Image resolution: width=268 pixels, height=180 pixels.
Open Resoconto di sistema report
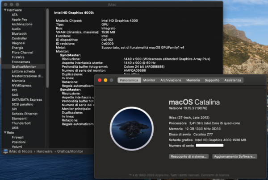click(188, 156)
